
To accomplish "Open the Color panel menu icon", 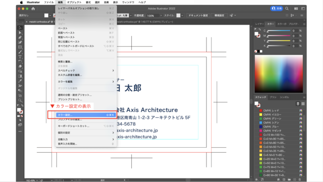I will (304, 24).
